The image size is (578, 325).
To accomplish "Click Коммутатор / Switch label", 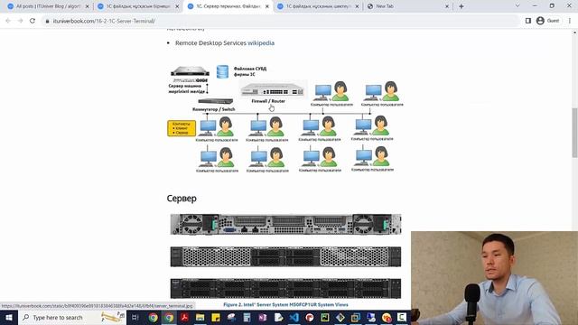I will [213, 109].
